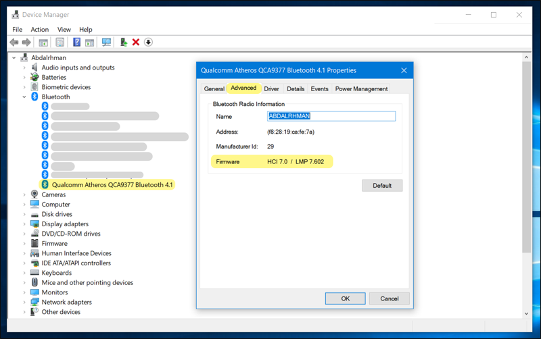
Task: Collapse the Bluetooth category chevron
Action: [24, 97]
